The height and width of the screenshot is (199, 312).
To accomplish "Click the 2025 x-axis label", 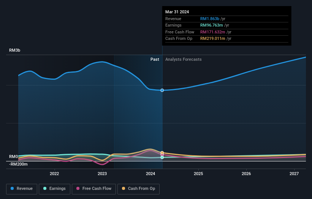I will [198, 174].
